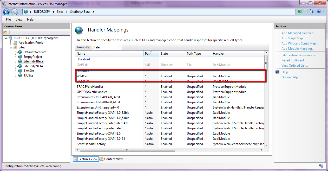Screen dimensions: 328x171
Task: Expand the Sitefinity4Beta node arrow
Action: point(16,62)
